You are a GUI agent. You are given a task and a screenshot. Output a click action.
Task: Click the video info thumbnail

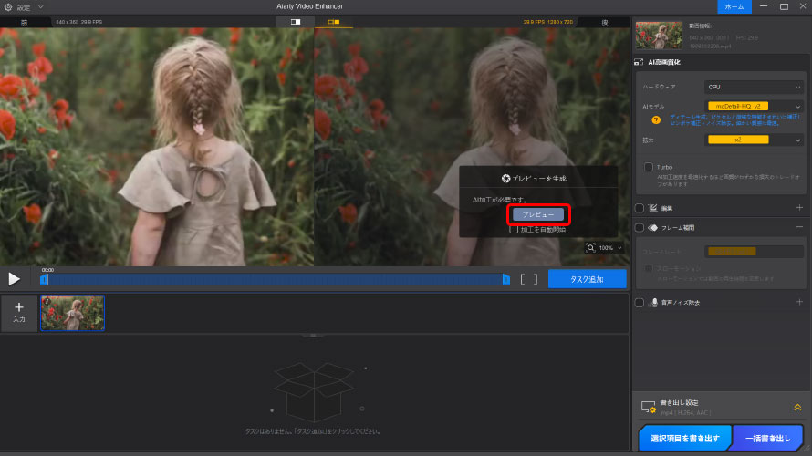[x=659, y=36]
